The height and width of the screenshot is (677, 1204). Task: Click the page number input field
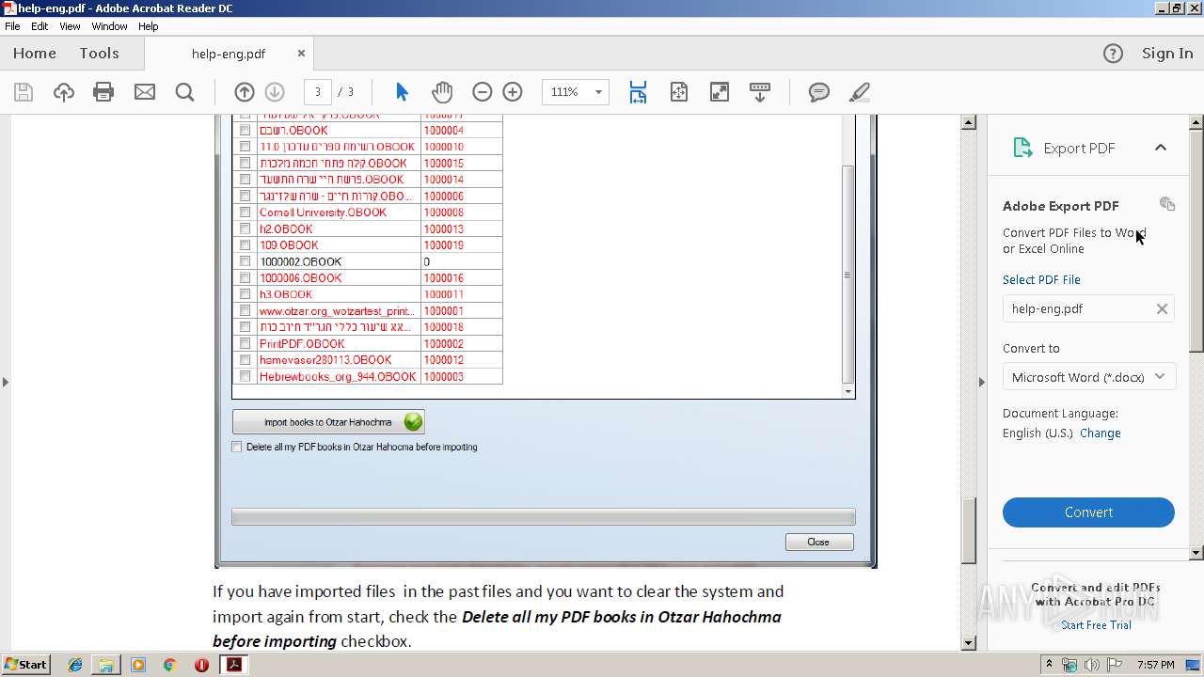(x=317, y=92)
